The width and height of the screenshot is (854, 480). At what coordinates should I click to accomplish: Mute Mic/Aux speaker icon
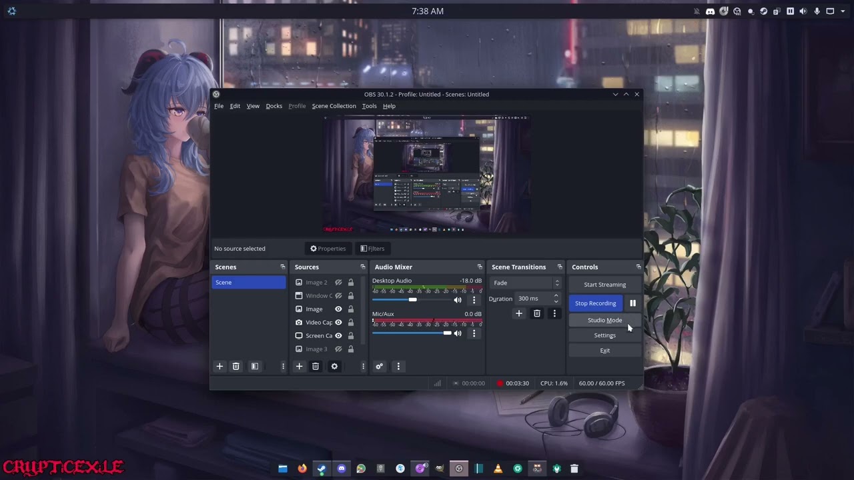pos(458,333)
